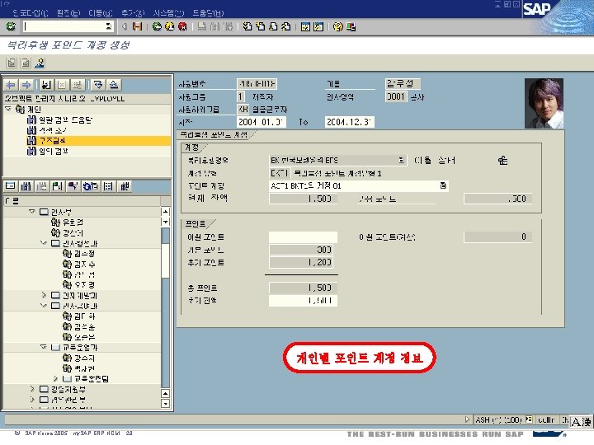The height and width of the screenshot is (445, 594).
Task: Go to First Page icon
Action: [x=247, y=26]
